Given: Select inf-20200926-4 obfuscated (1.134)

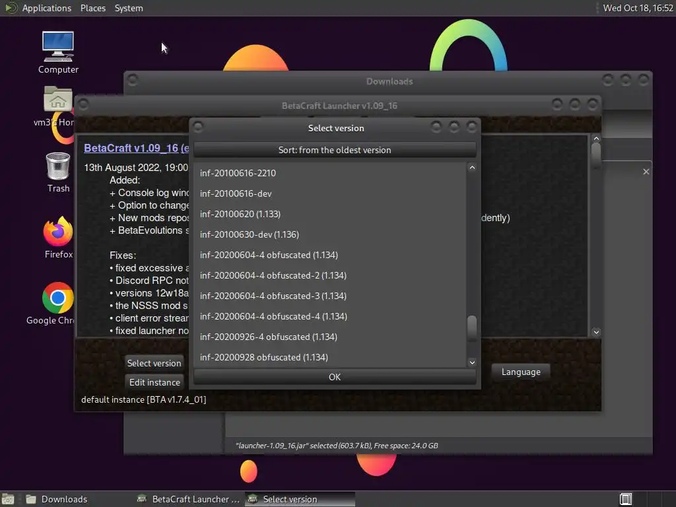Looking at the screenshot, I should 330,337.
